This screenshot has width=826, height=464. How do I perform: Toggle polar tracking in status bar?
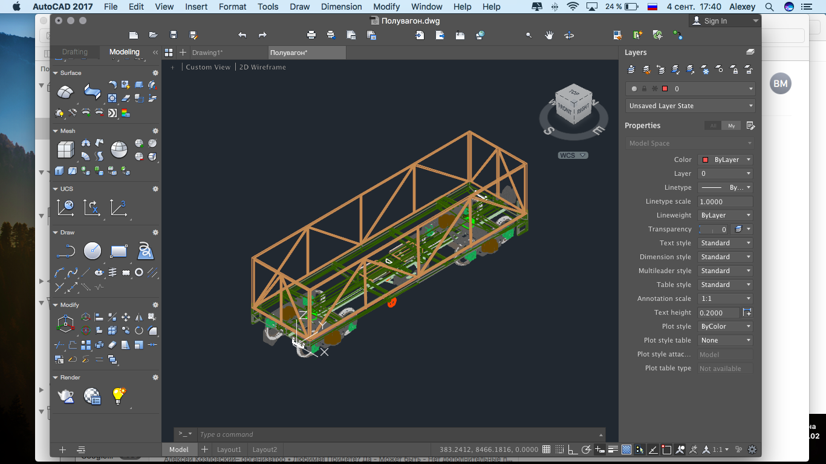pos(586,449)
